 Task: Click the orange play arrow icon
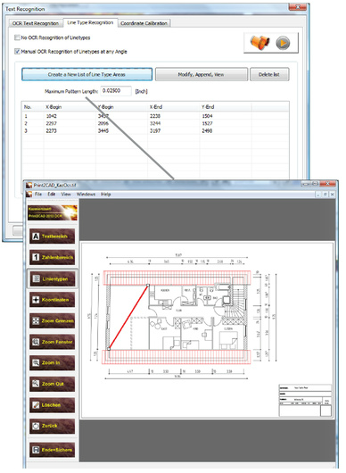283,43
